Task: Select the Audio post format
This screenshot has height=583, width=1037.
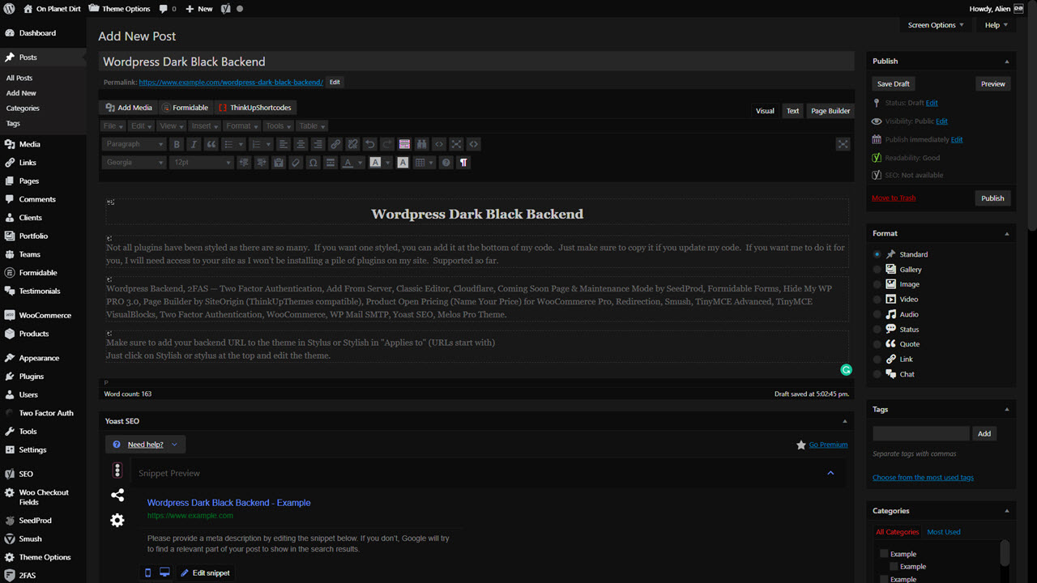Action: coord(877,314)
